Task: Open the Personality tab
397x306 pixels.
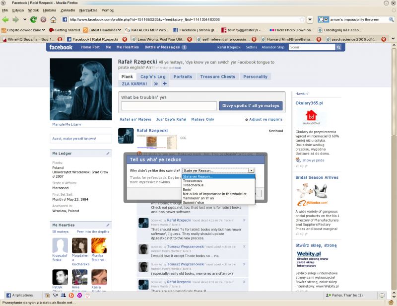Action: [x=255, y=76]
